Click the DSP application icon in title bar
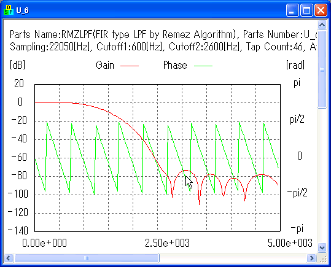Viewport: 331px width, 267px height. tap(9, 10)
